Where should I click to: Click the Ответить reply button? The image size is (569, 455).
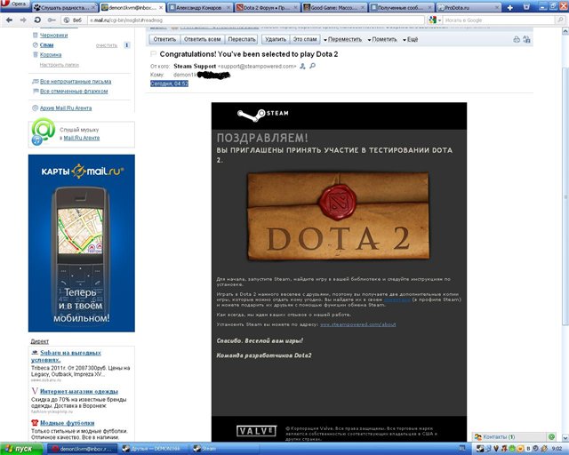163,39
